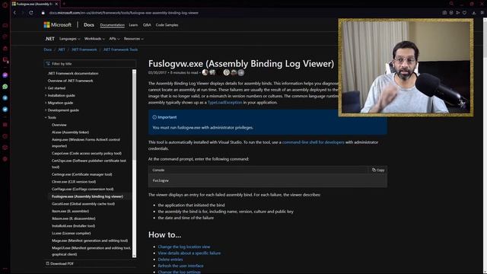Open the APIs dropdown
This screenshot has width=487, height=274.
point(114,39)
